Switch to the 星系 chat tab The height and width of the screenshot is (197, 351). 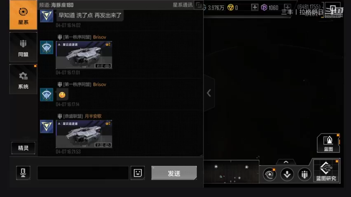[23, 15]
